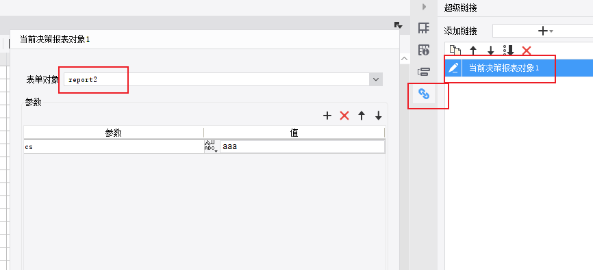Delete selected parameter with red X

pos(344,116)
